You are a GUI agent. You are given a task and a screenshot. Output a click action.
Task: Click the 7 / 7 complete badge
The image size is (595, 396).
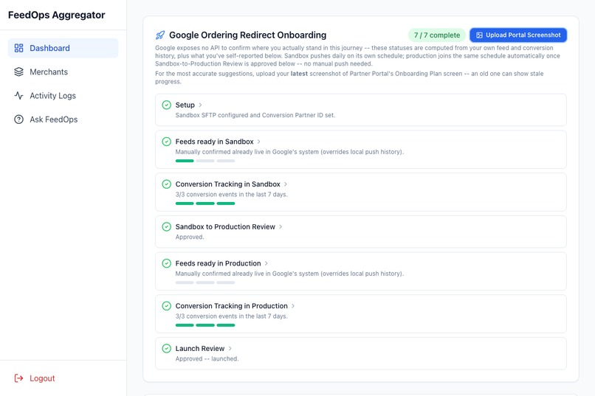click(437, 35)
